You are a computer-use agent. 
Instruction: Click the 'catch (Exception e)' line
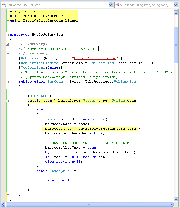coord(57,171)
